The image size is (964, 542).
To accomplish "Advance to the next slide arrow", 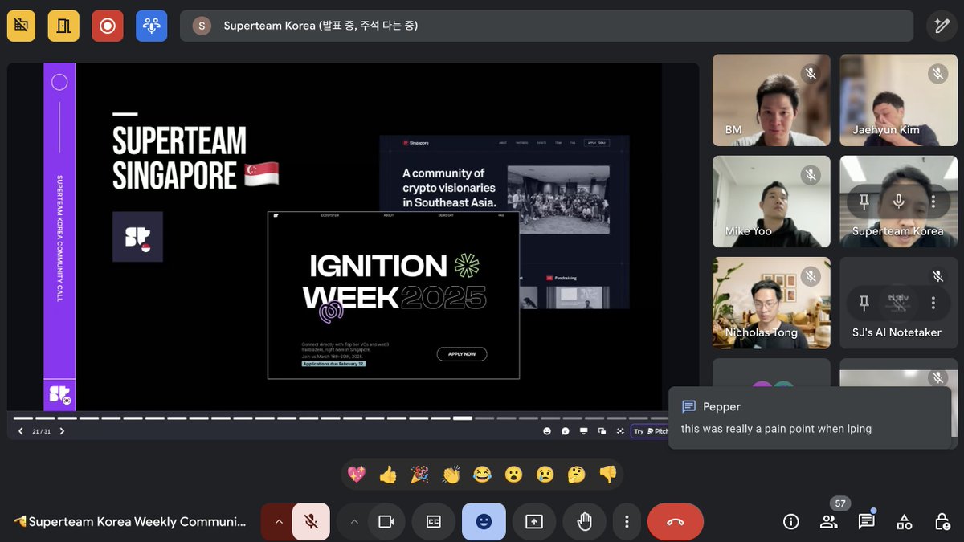I will point(62,431).
